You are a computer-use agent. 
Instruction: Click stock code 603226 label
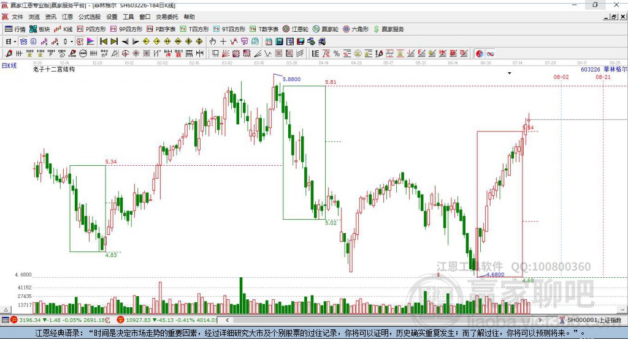[591, 69]
